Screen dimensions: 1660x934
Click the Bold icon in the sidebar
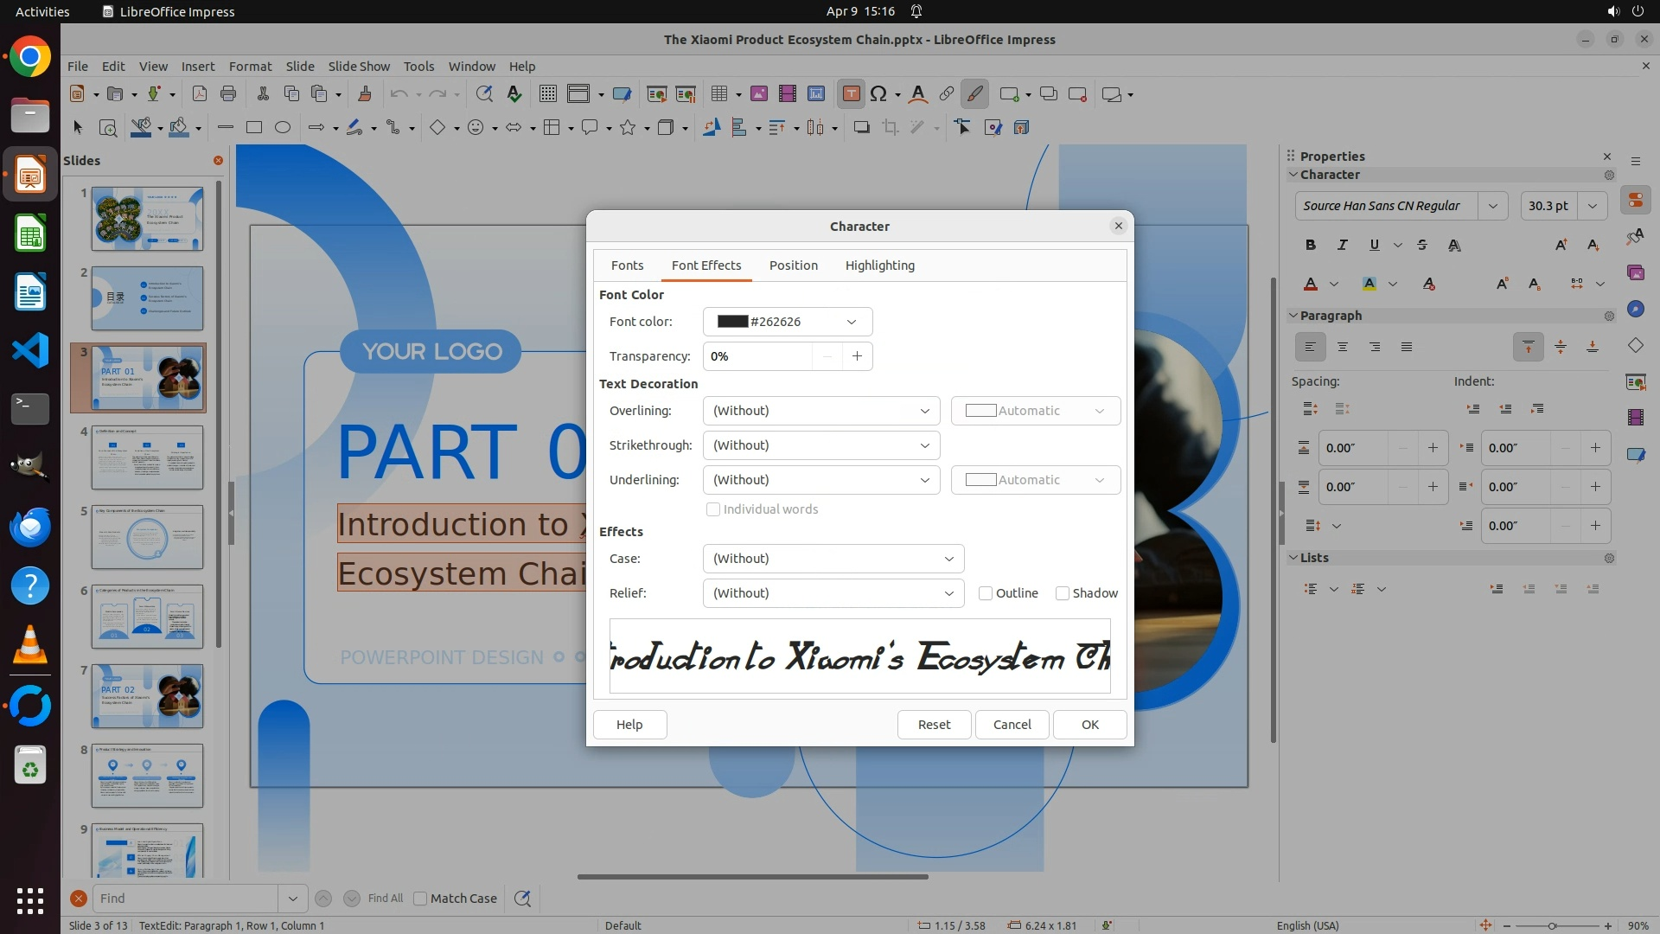(x=1311, y=246)
